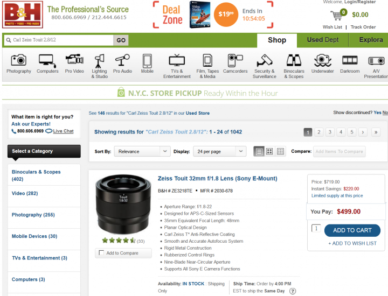Click Limited supply at this price link
This screenshot has width=388, height=296.
[337, 196]
